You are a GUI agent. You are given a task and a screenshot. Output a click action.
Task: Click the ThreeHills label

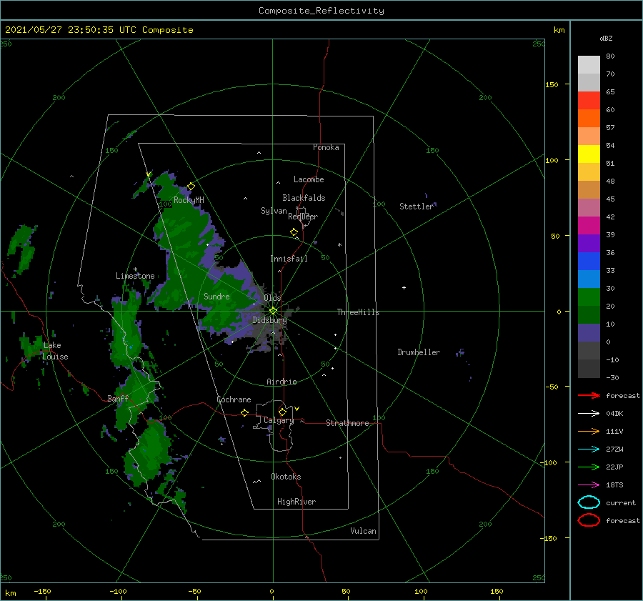358,312
